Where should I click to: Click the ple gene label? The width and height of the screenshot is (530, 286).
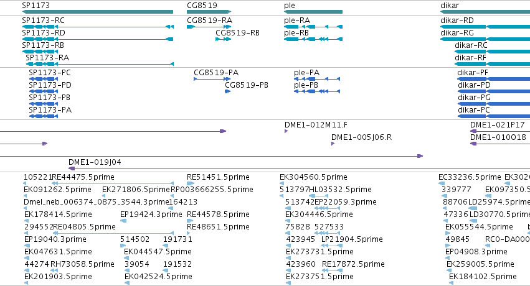point(290,6)
